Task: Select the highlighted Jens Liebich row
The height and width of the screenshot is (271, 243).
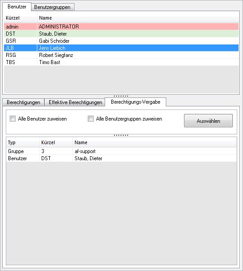Action: [x=121, y=48]
